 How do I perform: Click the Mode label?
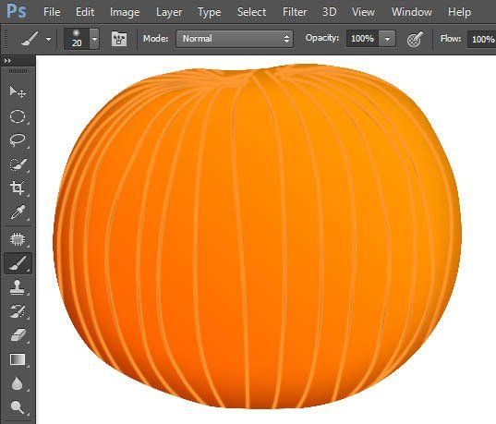pyautogui.click(x=155, y=39)
